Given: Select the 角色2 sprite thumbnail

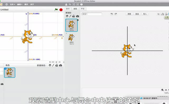Looking at the screenshot, I should point(10,73).
